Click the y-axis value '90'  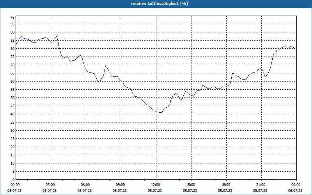tap(12, 32)
